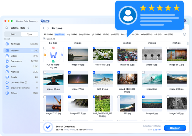Viewport: 192px width, 136px height.
Task: Click the Archives category icon
Action: pyautogui.click(x=7, y=72)
